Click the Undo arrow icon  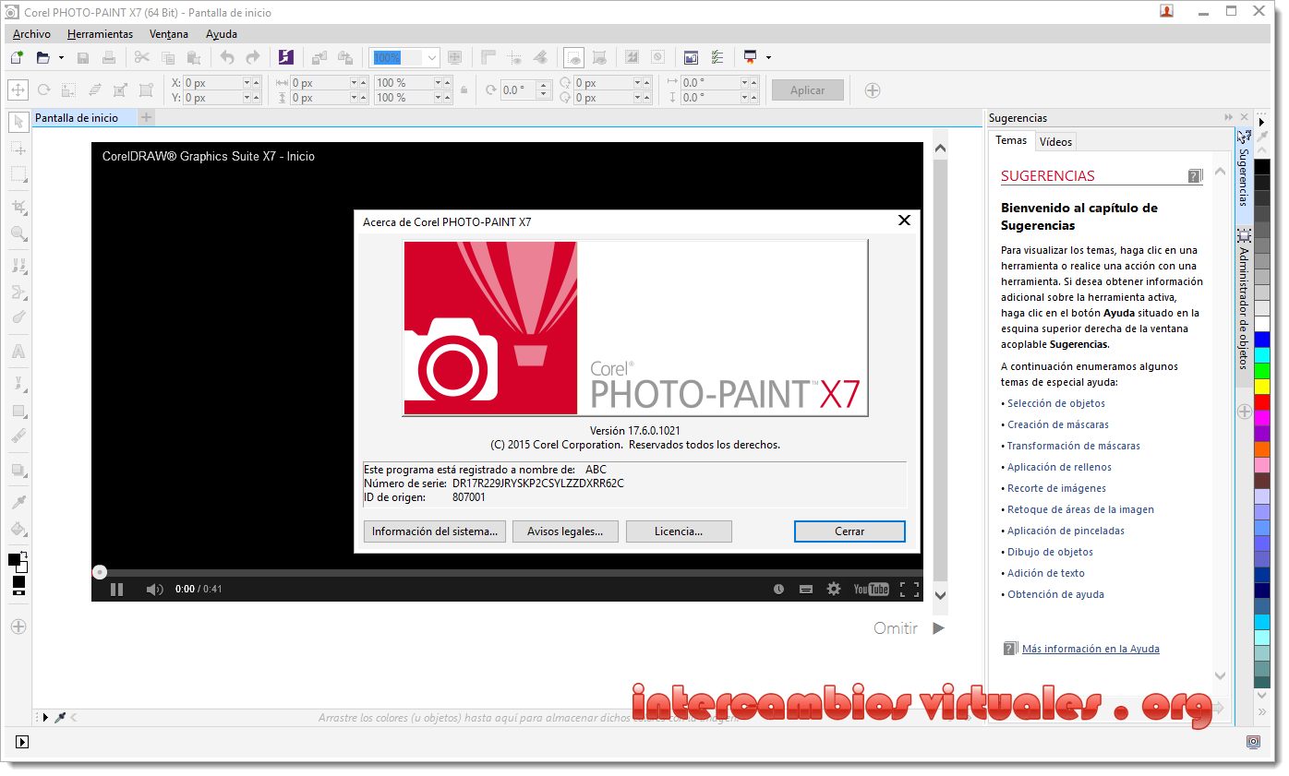(227, 57)
